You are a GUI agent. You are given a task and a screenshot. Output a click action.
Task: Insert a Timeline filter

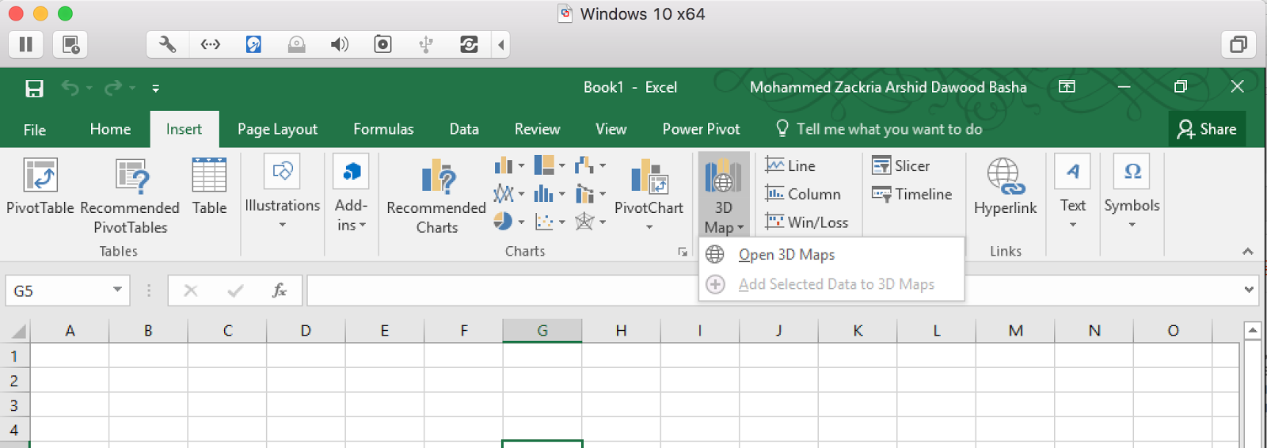click(x=911, y=194)
